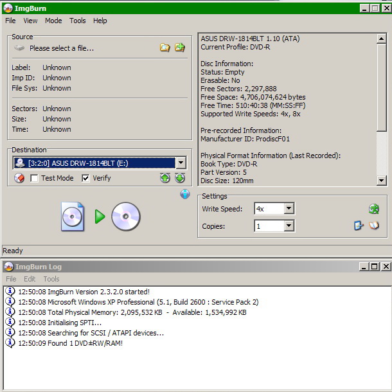Open the Edit menu in ImgBurn Log

click(30, 279)
